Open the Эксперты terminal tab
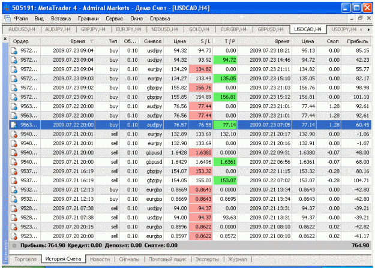This screenshot has width=375, height=268. pyautogui.click(x=207, y=259)
